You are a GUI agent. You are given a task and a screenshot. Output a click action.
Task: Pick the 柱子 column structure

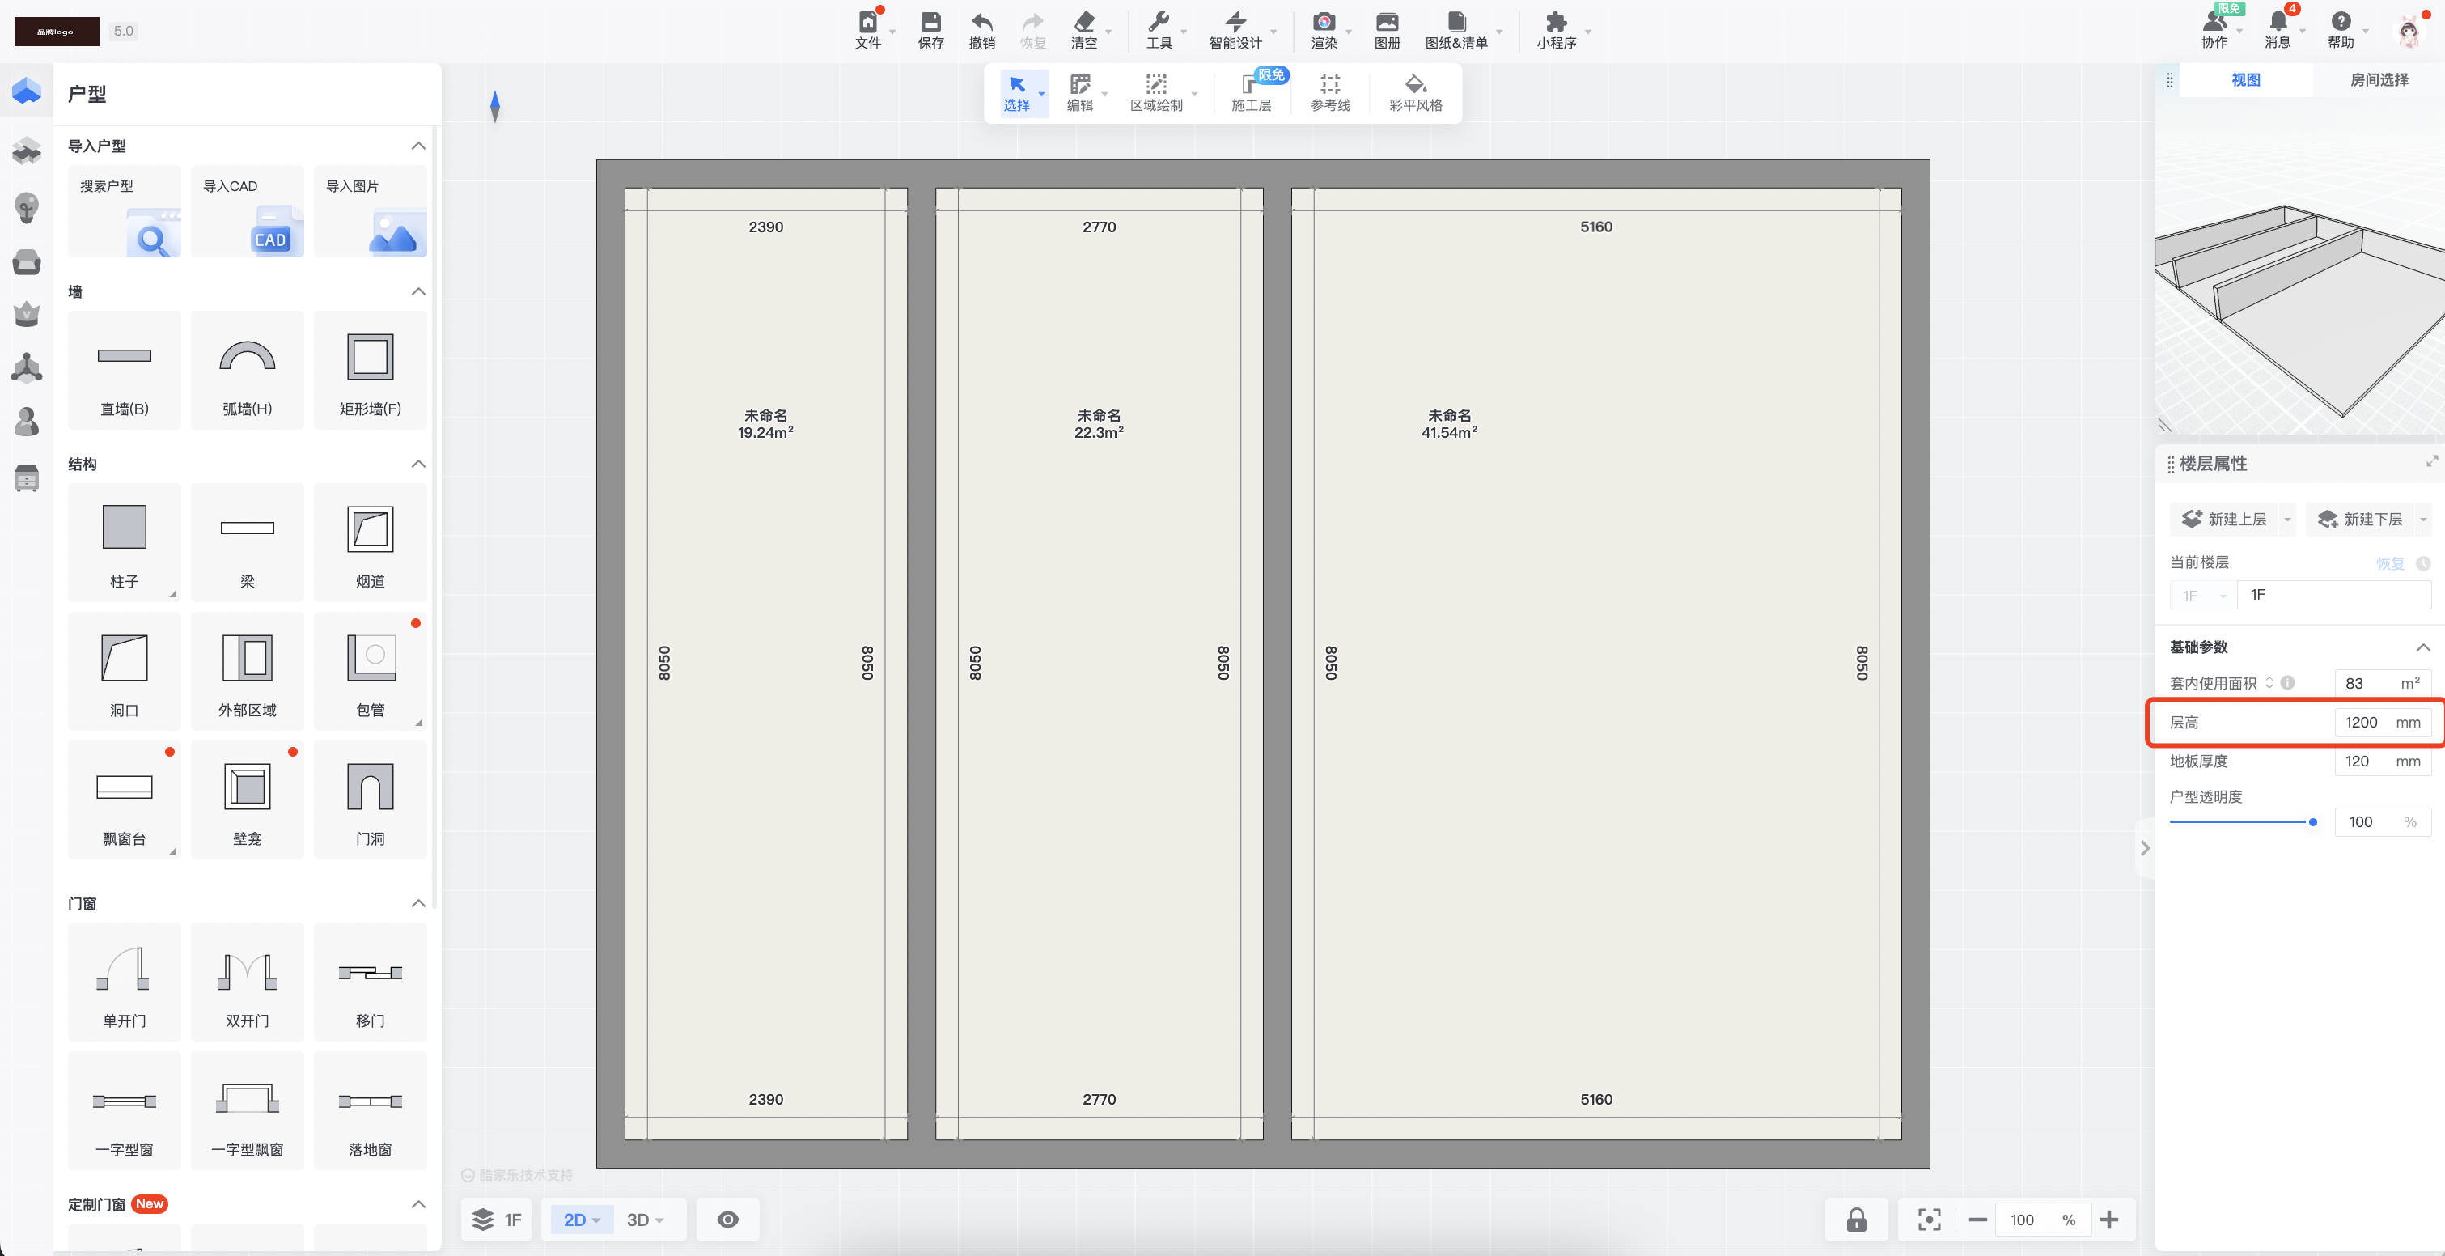click(125, 543)
